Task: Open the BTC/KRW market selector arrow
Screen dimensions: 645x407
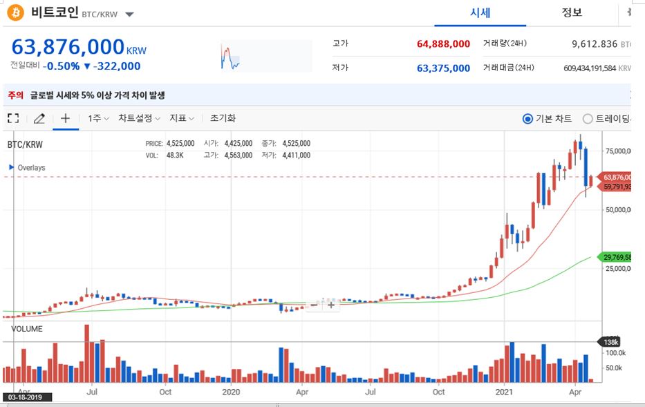Action: [x=129, y=15]
